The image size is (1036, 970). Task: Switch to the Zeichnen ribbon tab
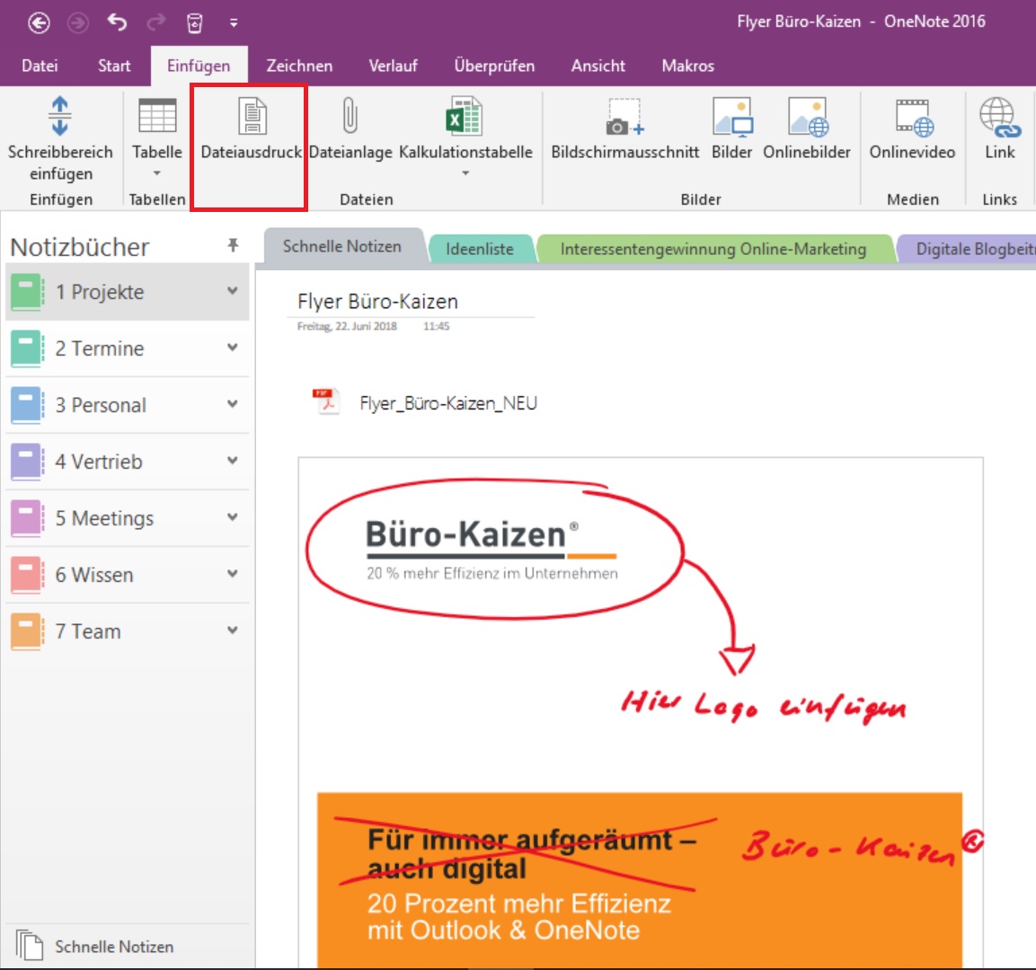click(x=299, y=66)
